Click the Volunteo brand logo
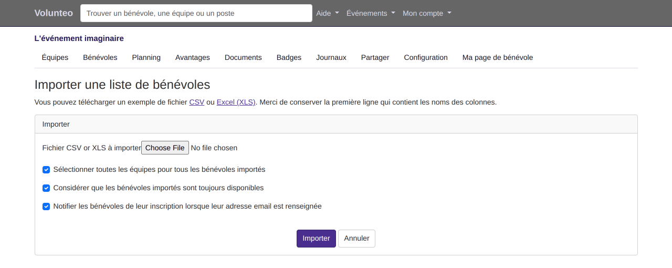 pos(54,13)
